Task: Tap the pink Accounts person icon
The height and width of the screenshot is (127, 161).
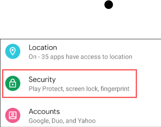Action: tap(13, 115)
